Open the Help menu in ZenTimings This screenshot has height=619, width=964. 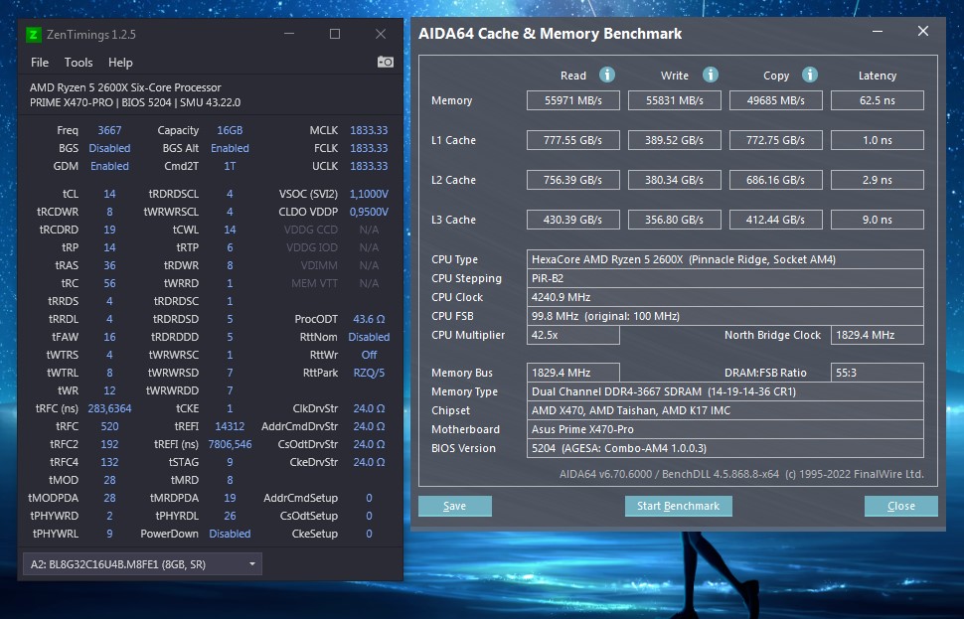(x=120, y=62)
